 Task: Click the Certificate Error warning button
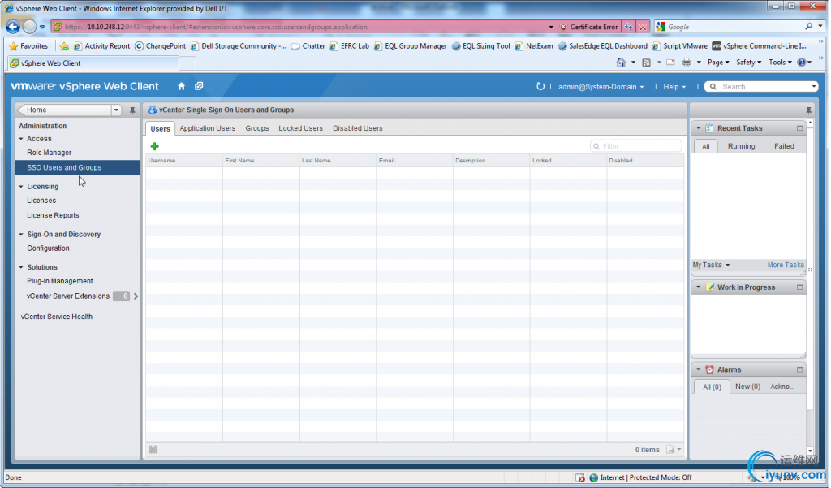[589, 27]
